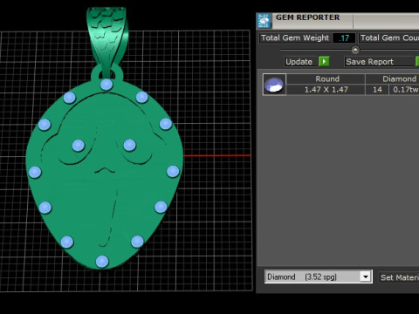Click the GEM REPORTER title text
Viewport: 419px width, 314px height.
(x=308, y=17)
